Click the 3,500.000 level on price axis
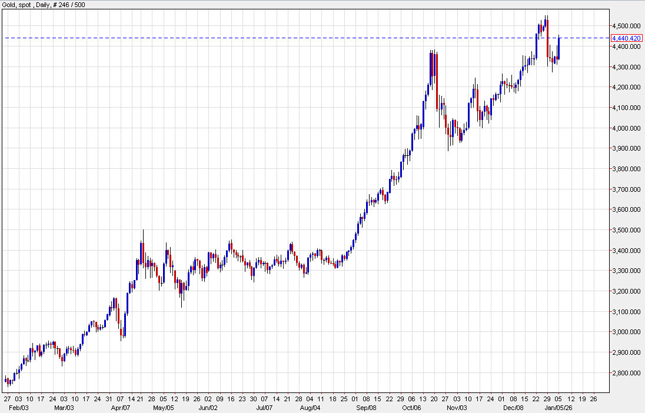Viewport: 645px width, 413px height. tap(626, 230)
